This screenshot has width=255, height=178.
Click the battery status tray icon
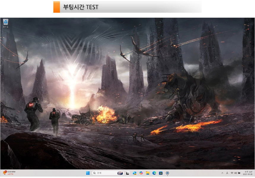coord(239,173)
